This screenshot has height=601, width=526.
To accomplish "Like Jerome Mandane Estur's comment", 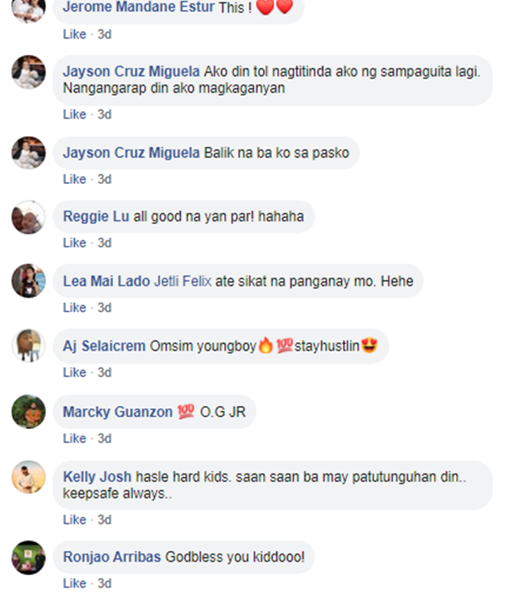I will (74, 34).
